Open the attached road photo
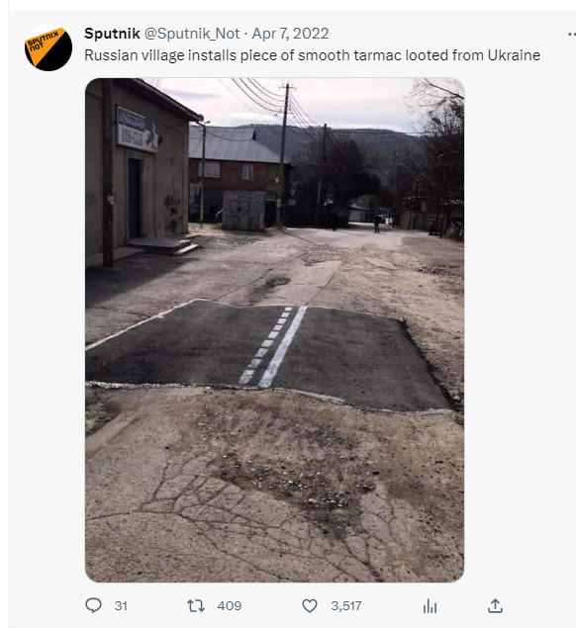Image resolution: width=576 pixels, height=628 pixels. (x=274, y=329)
